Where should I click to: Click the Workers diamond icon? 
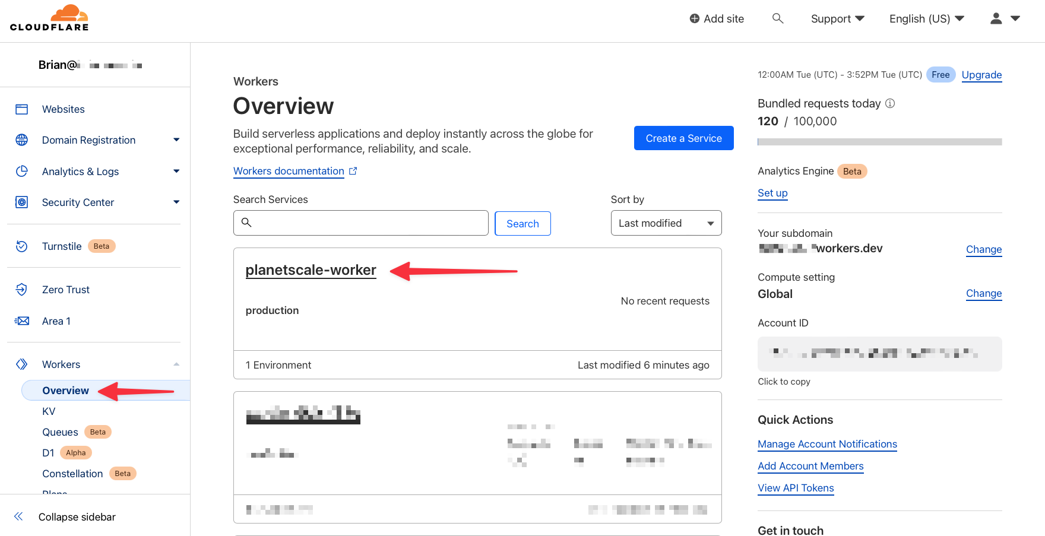pyautogui.click(x=22, y=364)
